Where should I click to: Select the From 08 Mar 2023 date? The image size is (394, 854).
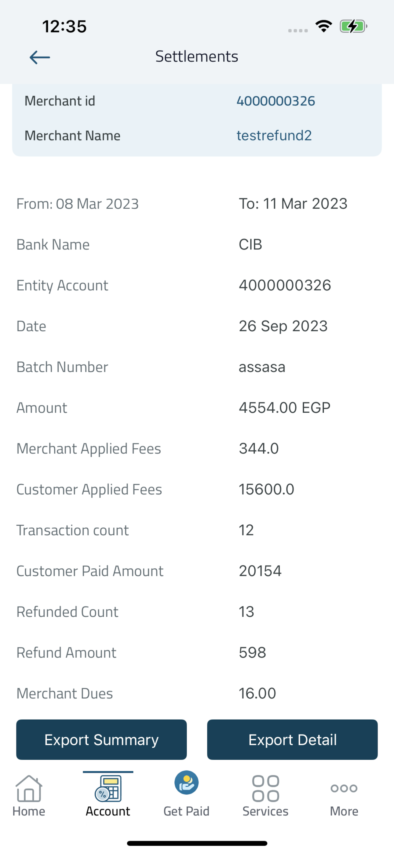[78, 203]
